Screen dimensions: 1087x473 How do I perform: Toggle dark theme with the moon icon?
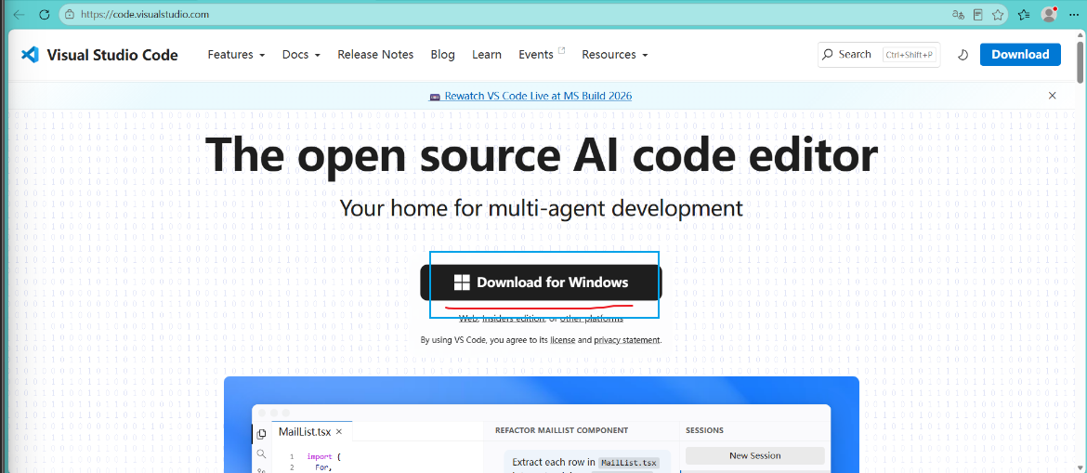pyautogui.click(x=963, y=55)
